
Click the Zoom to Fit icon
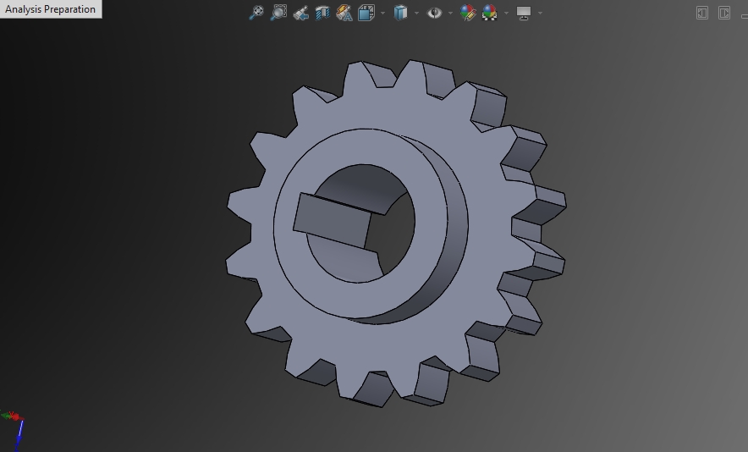(x=256, y=13)
